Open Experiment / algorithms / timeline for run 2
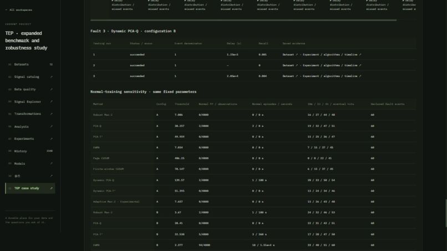The image size is (447, 251). point(332,65)
